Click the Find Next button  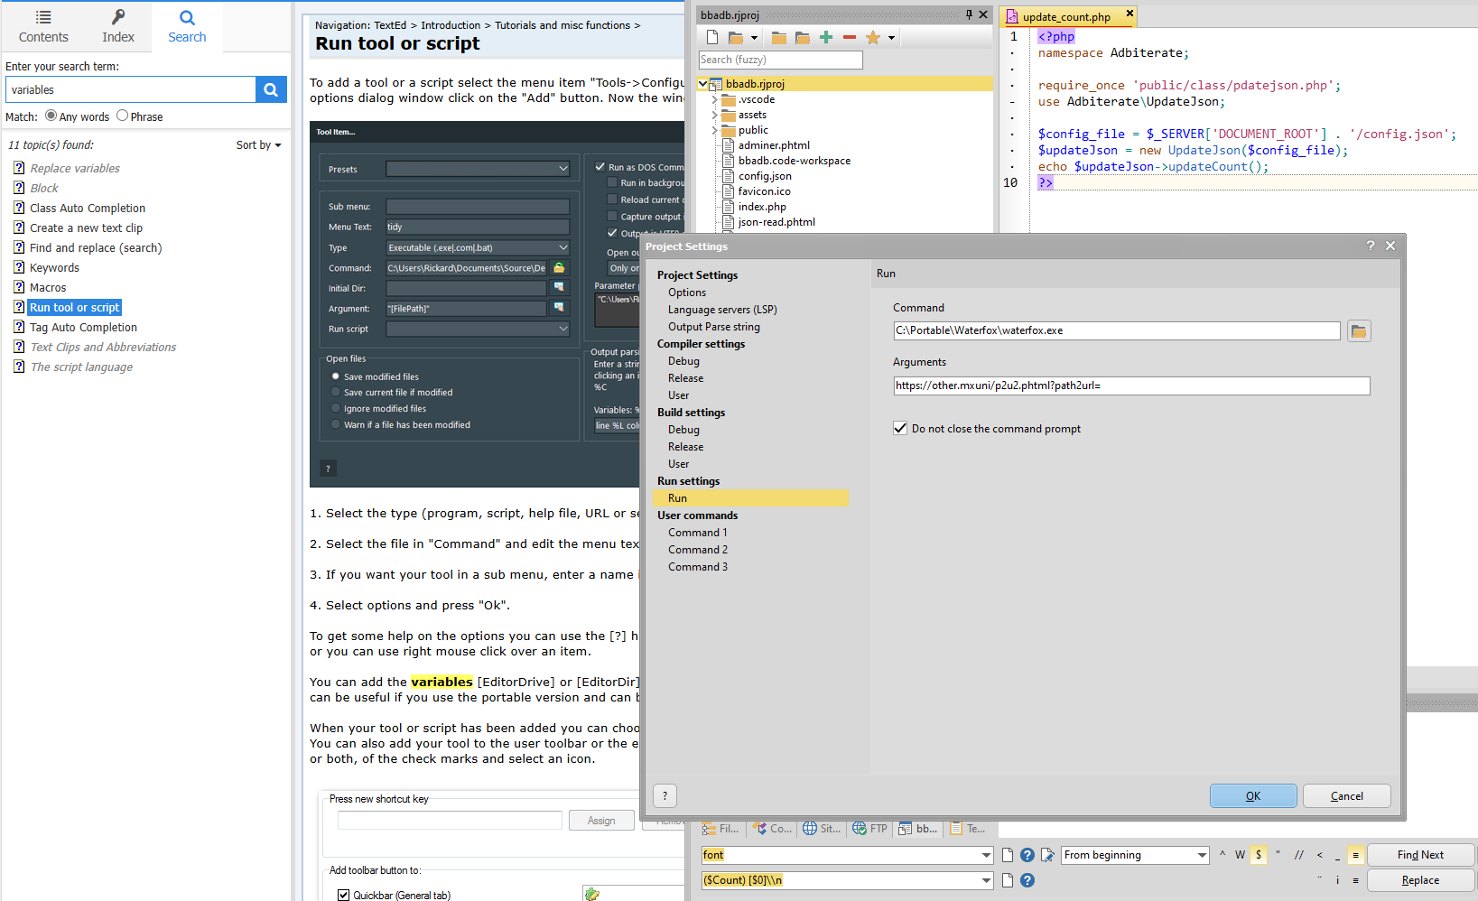pyautogui.click(x=1420, y=855)
